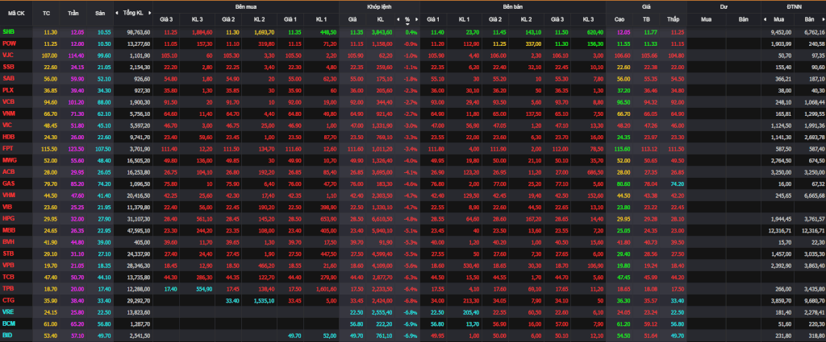Open the TCB stock ticker
The height and width of the screenshot is (342, 826).
point(8,276)
